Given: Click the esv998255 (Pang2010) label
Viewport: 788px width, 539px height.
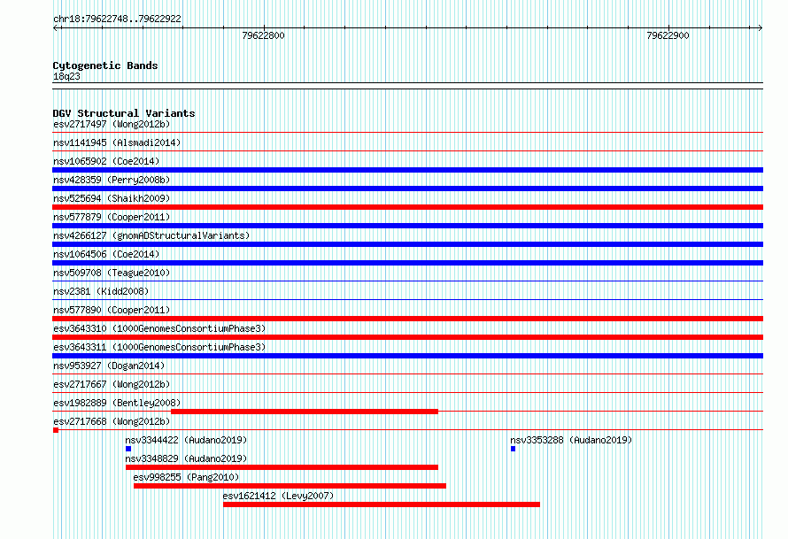Looking at the screenshot, I should pos(186,477).
